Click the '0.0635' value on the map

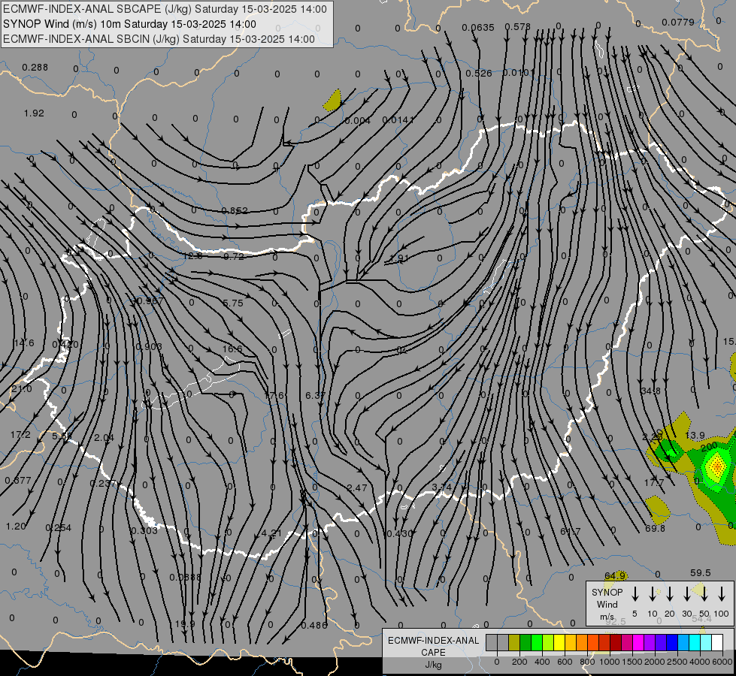tap(478, 28)
